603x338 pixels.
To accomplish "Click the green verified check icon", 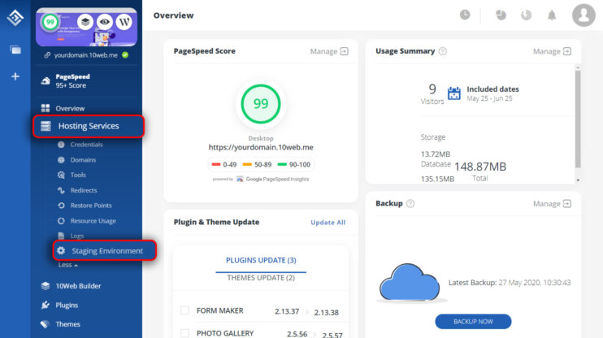I will pos(125,55).
